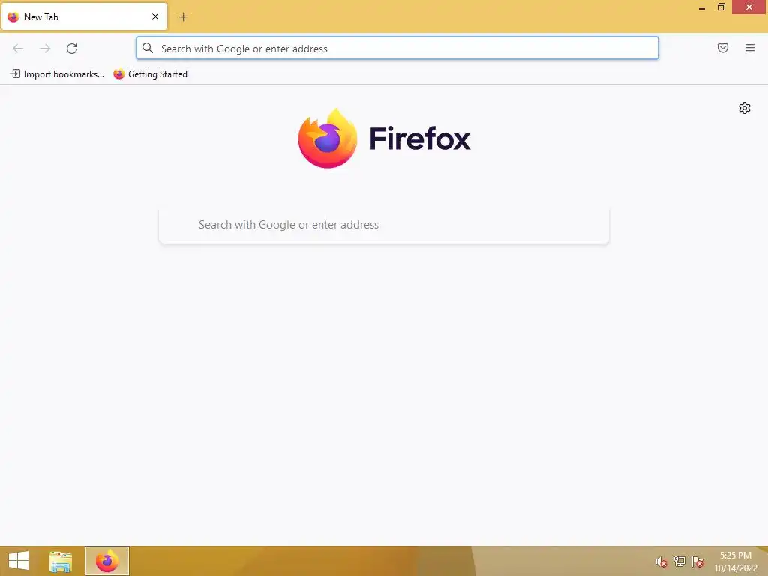Click the taskbar clock showing 5:25 PM
This screenshot has width=768, height=576.
(736, 562)
